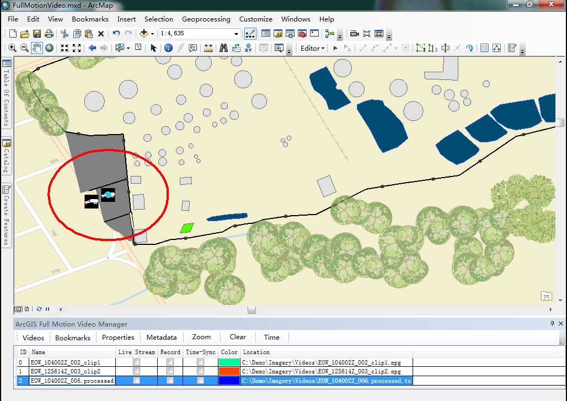The image size is (567, 401).
Task: Go back to previous extent
Action: [x=92, y=48]
